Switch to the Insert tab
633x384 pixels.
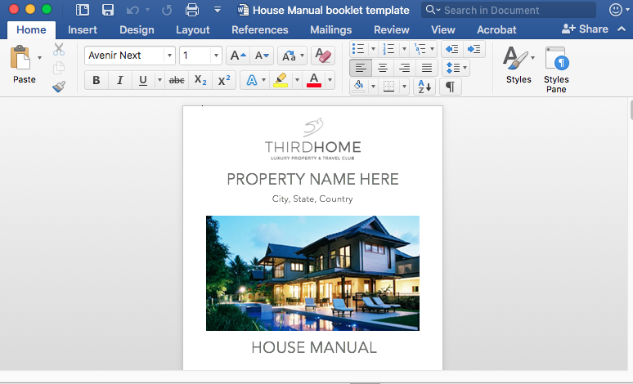point(83,30)
